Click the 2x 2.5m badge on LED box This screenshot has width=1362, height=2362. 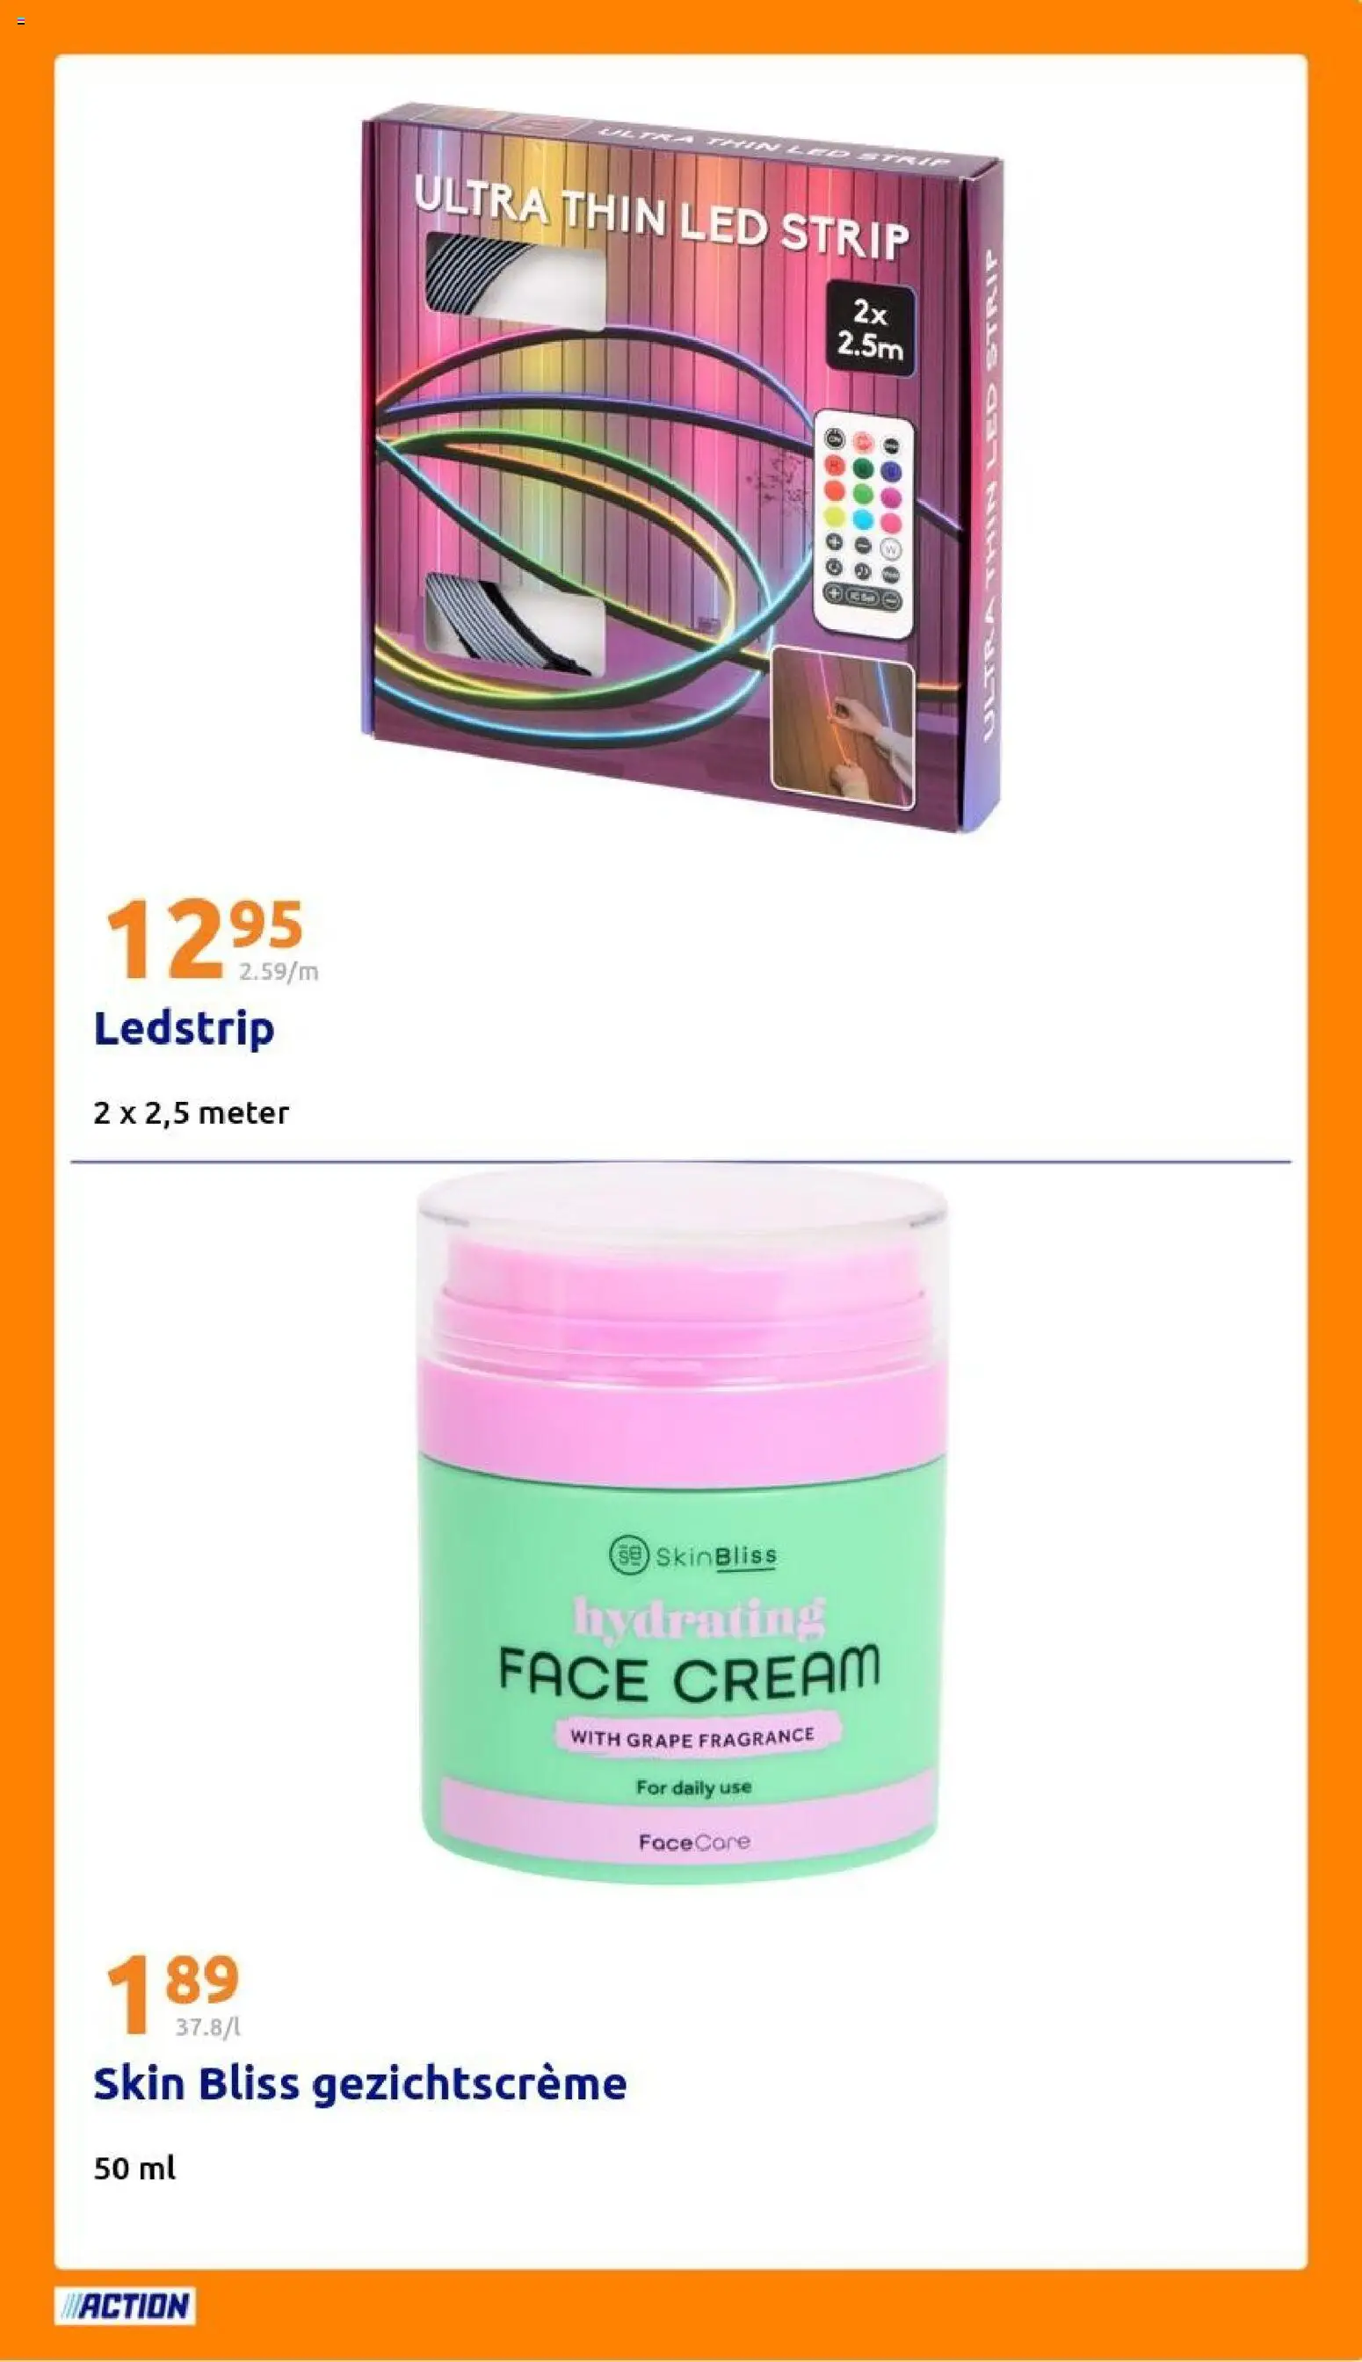coord(871,329)
